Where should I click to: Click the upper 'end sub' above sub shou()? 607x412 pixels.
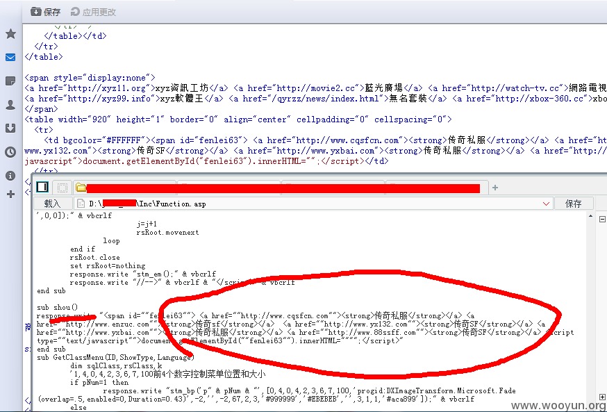pos(51,291)
